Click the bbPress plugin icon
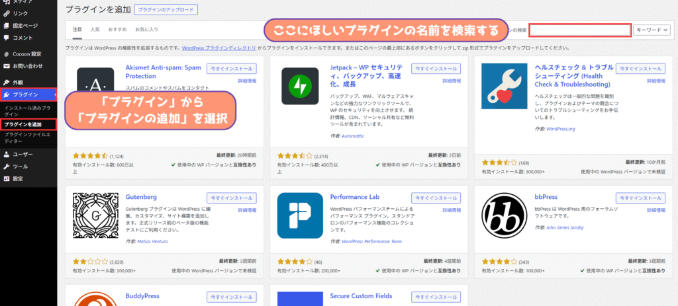Screen dimensions: 678x306 (x=504, y=215)
